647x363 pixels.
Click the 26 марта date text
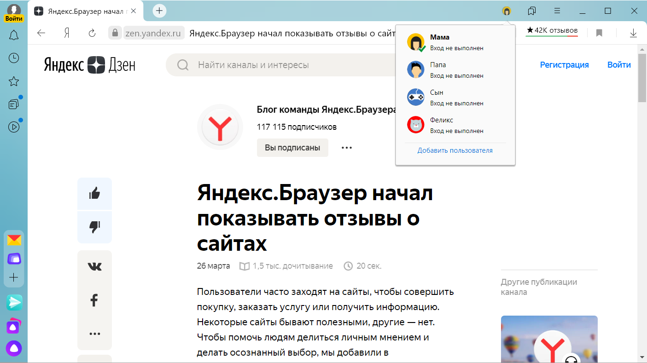[x=213, y=266]
